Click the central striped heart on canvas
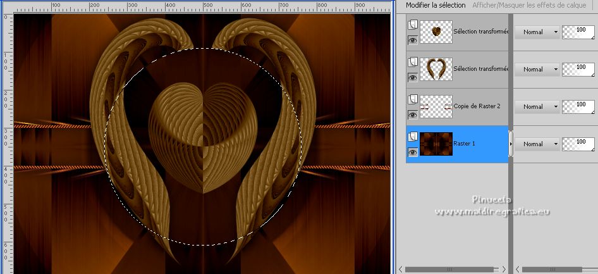The width and height of the screenshot is (598, 274). [x=203, y=138]
